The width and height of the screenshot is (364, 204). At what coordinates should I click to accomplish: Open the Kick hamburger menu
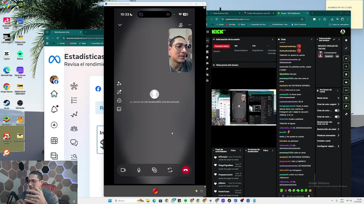click(208, 32)
